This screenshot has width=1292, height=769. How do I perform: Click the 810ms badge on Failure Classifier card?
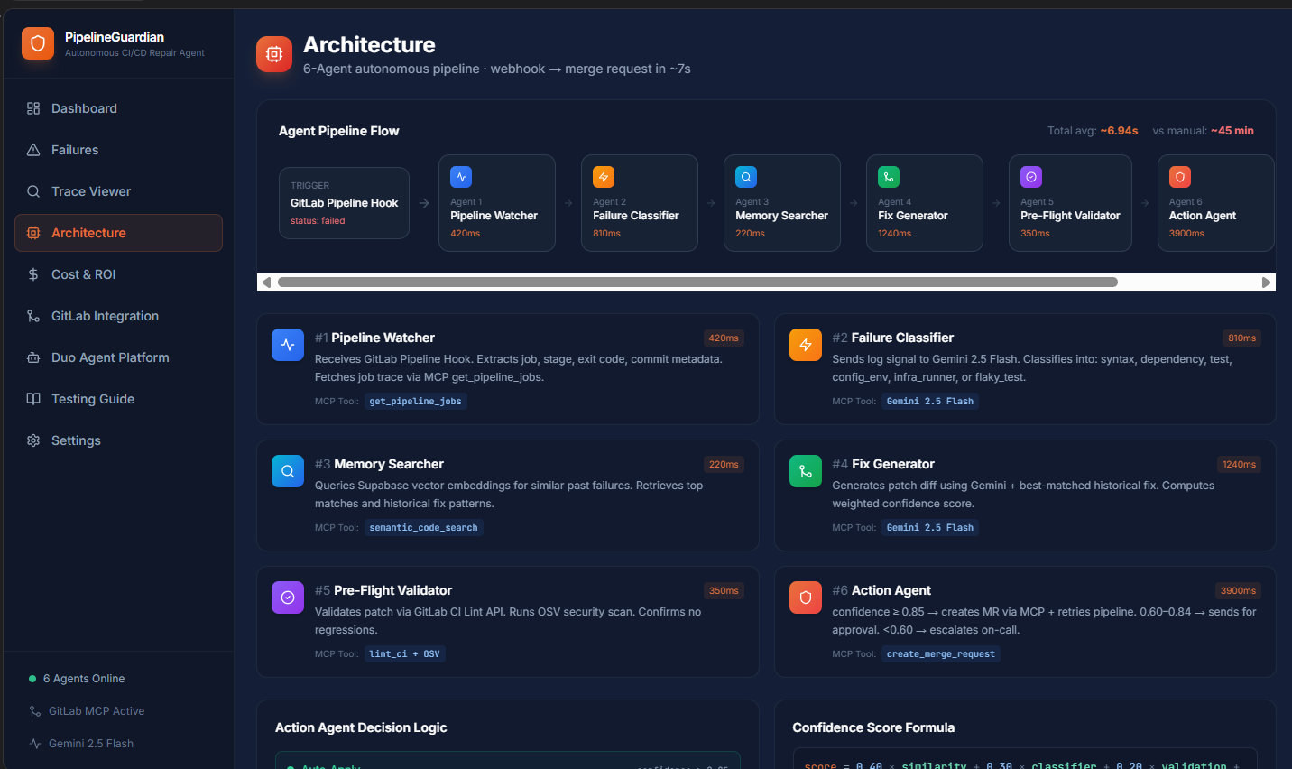(x=1241, y=338)
